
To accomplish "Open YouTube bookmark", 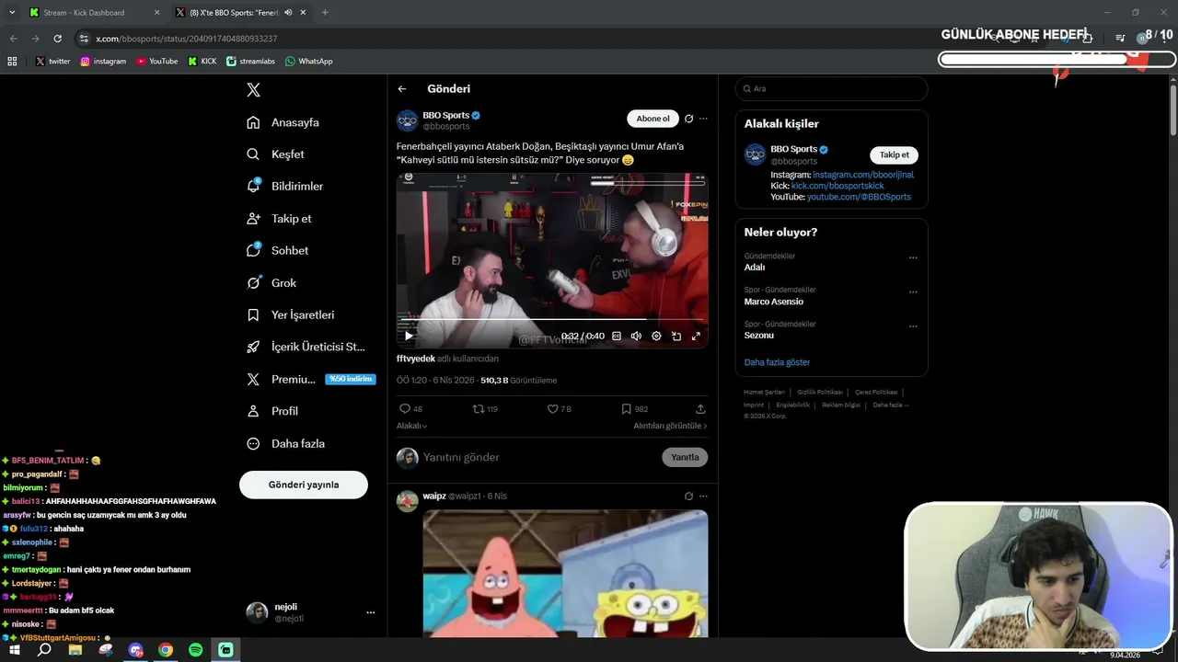I will tap(157, 62).
